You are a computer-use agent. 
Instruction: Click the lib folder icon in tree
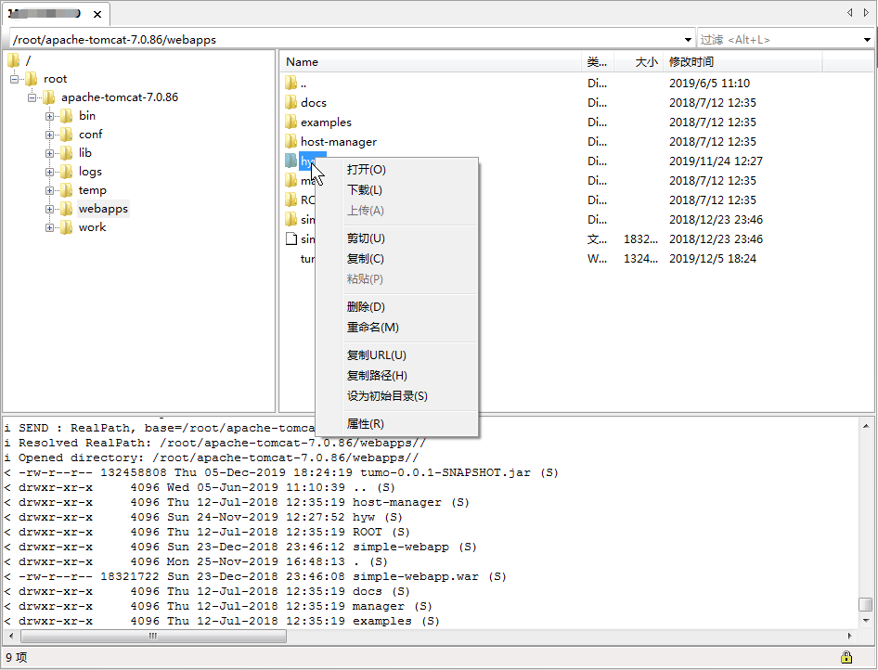[x=66, y=153]
